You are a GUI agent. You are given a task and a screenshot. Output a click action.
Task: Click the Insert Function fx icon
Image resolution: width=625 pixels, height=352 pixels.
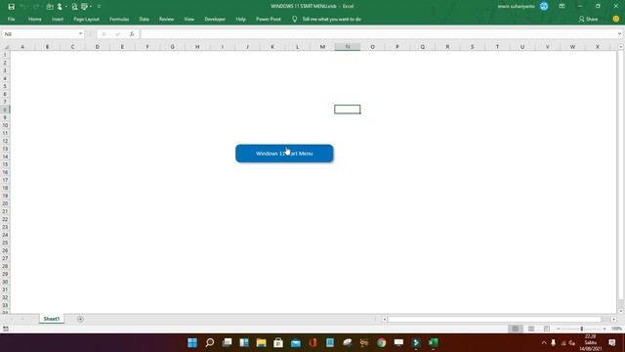132,34
